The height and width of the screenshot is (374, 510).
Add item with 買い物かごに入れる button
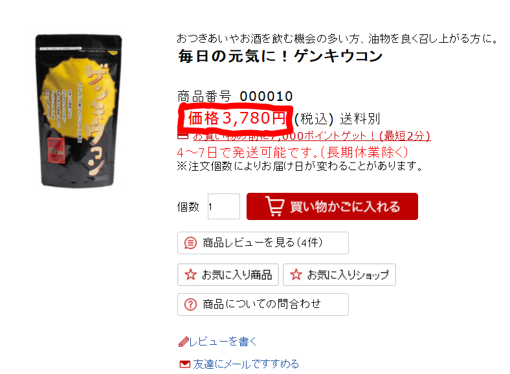[332, 206]
